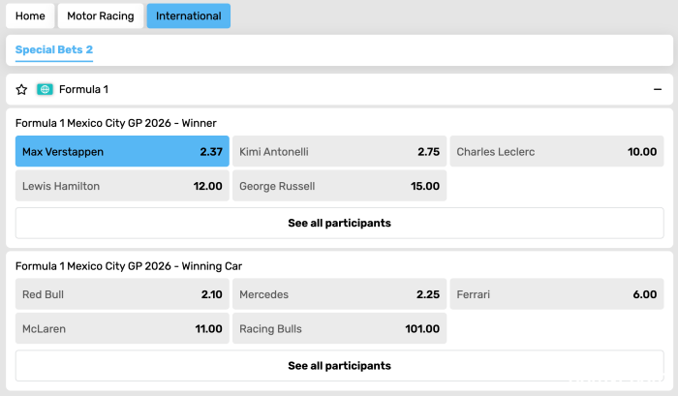The width and height of the screenshot is (678, 396).
Task: Open the Motor Racing breadcrumb
Action: tap(101, 16)
